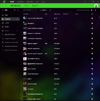This screenshot has height=101, width=100.
Task: Click the Steam icon on Insurgency row
Action: pos(92,23)
